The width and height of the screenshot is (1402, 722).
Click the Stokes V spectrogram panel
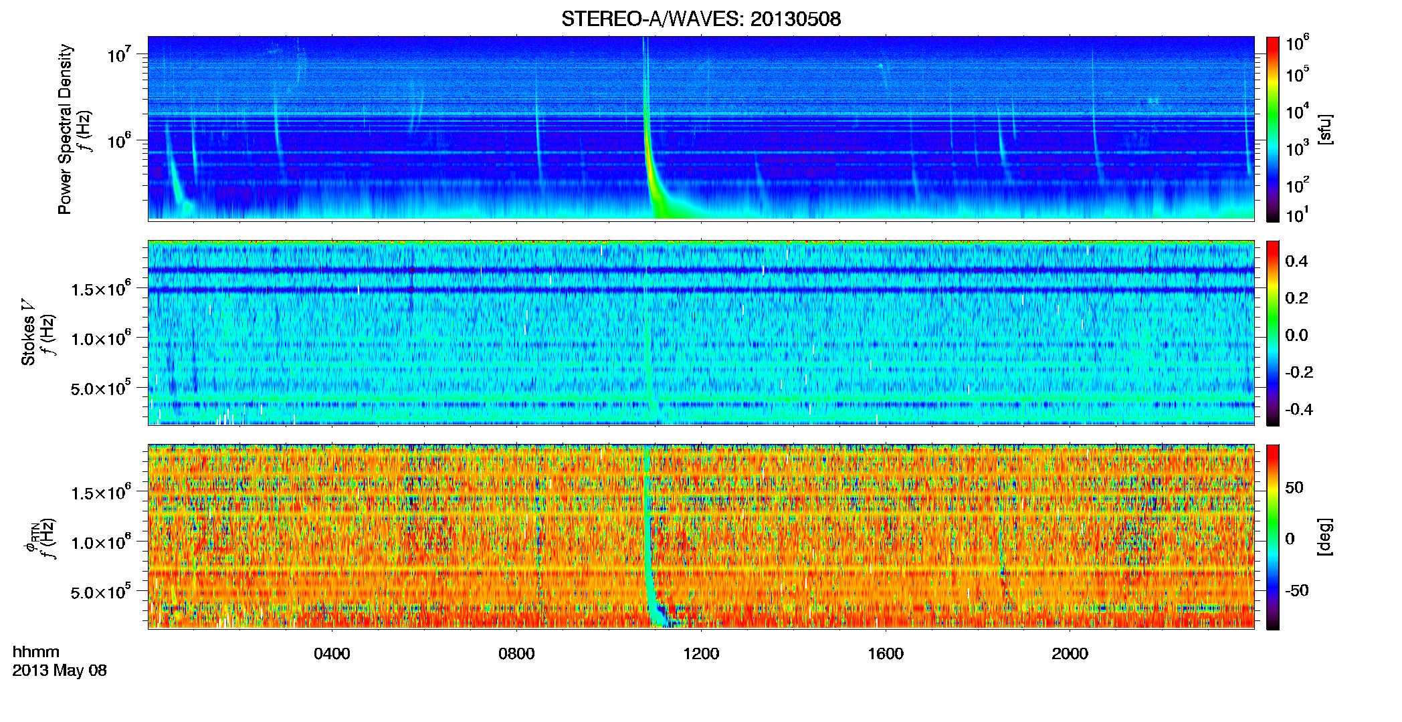tap(701, 333)
